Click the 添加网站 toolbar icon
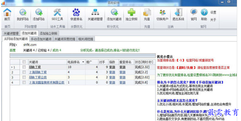Image resolution: width=241 pixels, height=121 pixels. (39, 13)
